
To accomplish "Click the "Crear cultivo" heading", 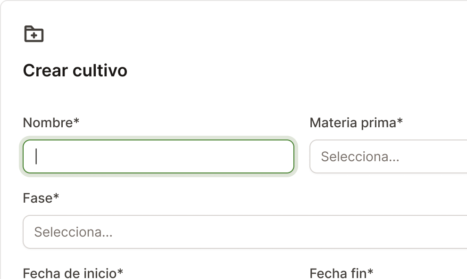I will tap(75, 71).
